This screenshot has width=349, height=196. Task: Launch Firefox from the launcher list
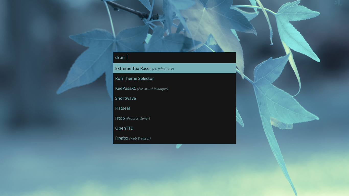[122, 138]
